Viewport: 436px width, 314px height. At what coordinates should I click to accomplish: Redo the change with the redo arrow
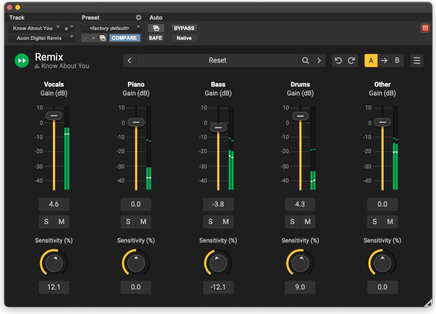(x=352, y=61)
